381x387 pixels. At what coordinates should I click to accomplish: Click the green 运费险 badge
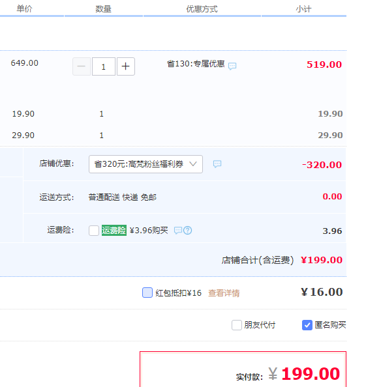click(x=114, y=230)
